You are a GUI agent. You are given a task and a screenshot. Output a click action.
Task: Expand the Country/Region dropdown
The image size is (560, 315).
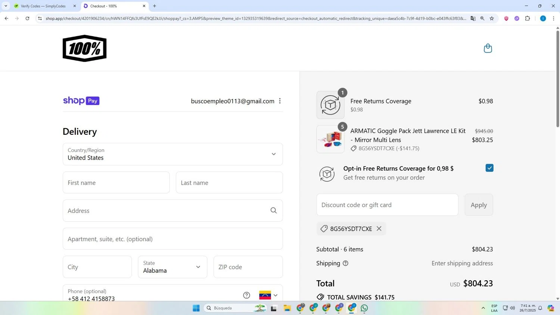coord(172,154)
